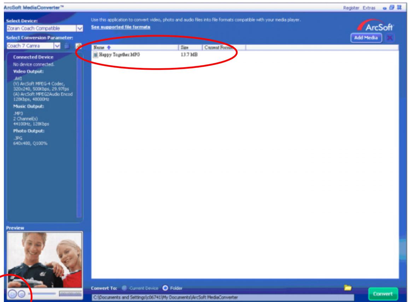Select the Current Device radio button
This screenshot has height=302, width=408.
124,288
